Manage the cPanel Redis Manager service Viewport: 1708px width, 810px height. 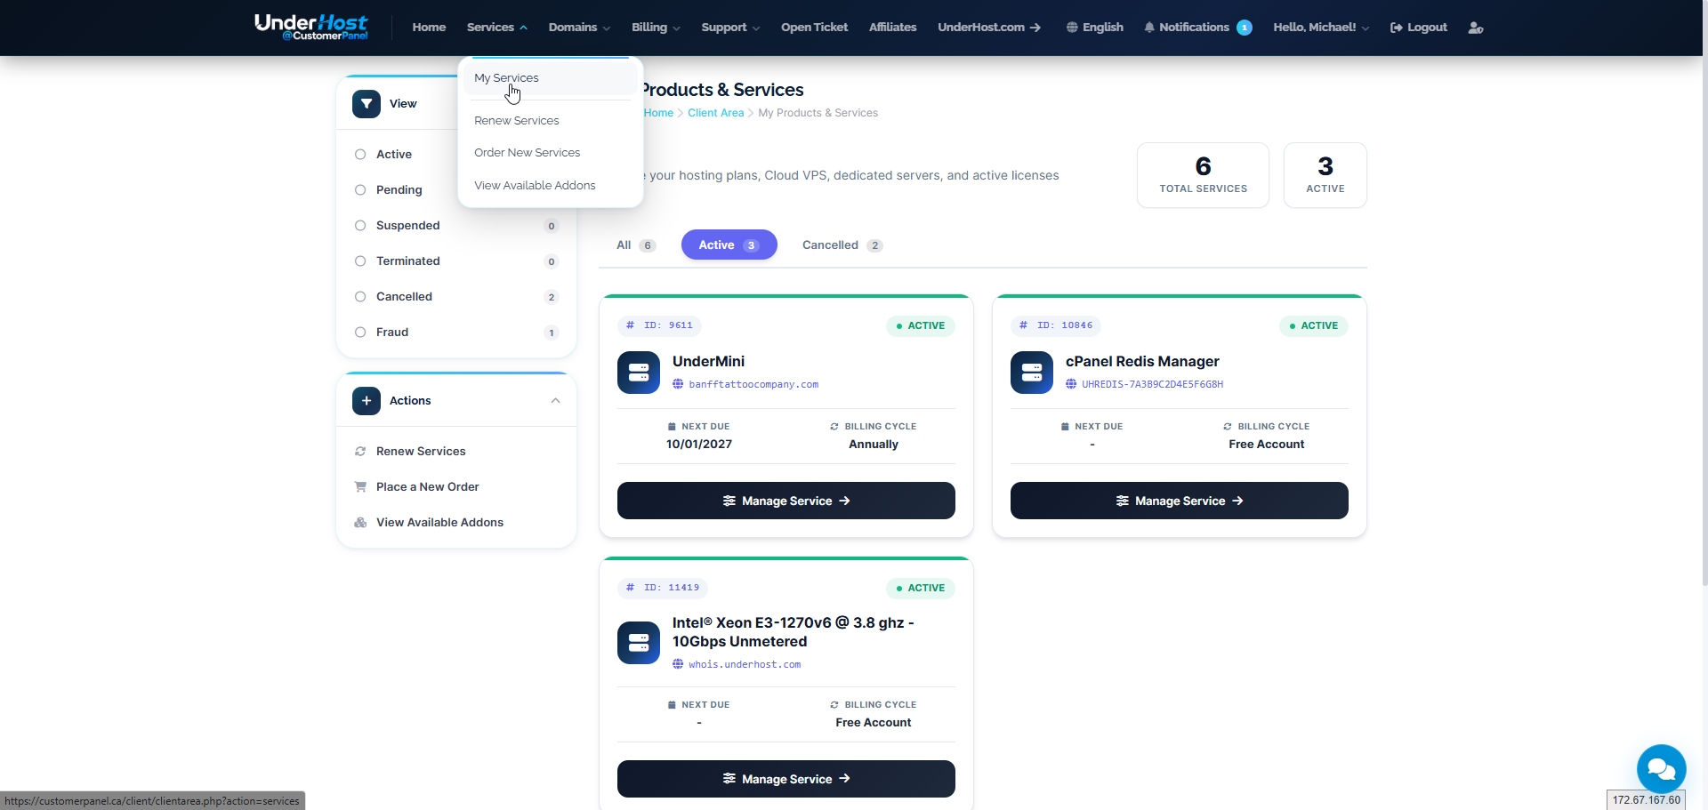pos(1180,501)
